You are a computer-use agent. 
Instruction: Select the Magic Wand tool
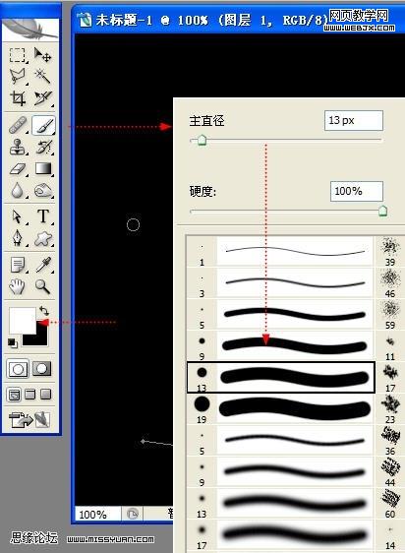(43, 76)
